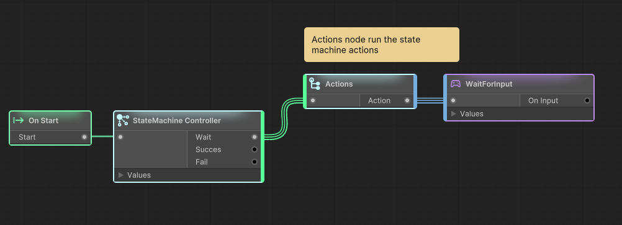
Task: Click the On Input output port
Action: point(587,100)
